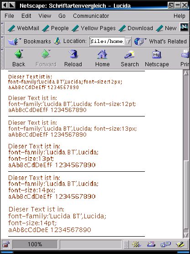Open Newsgroups from the component bar
The height and width of the screenshot is (254, 190).
coord(165,244)
